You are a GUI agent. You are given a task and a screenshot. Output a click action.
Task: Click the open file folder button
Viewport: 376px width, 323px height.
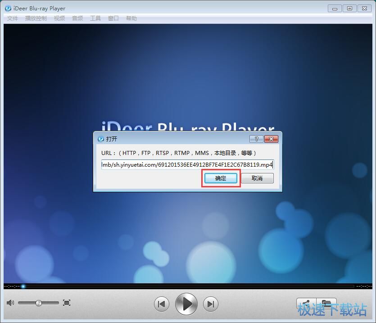pyautogui.click(x=326, y=304)
